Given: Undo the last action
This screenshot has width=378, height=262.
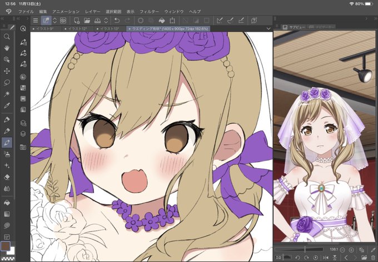Looking at the screenshot, I should coord(117,21).
